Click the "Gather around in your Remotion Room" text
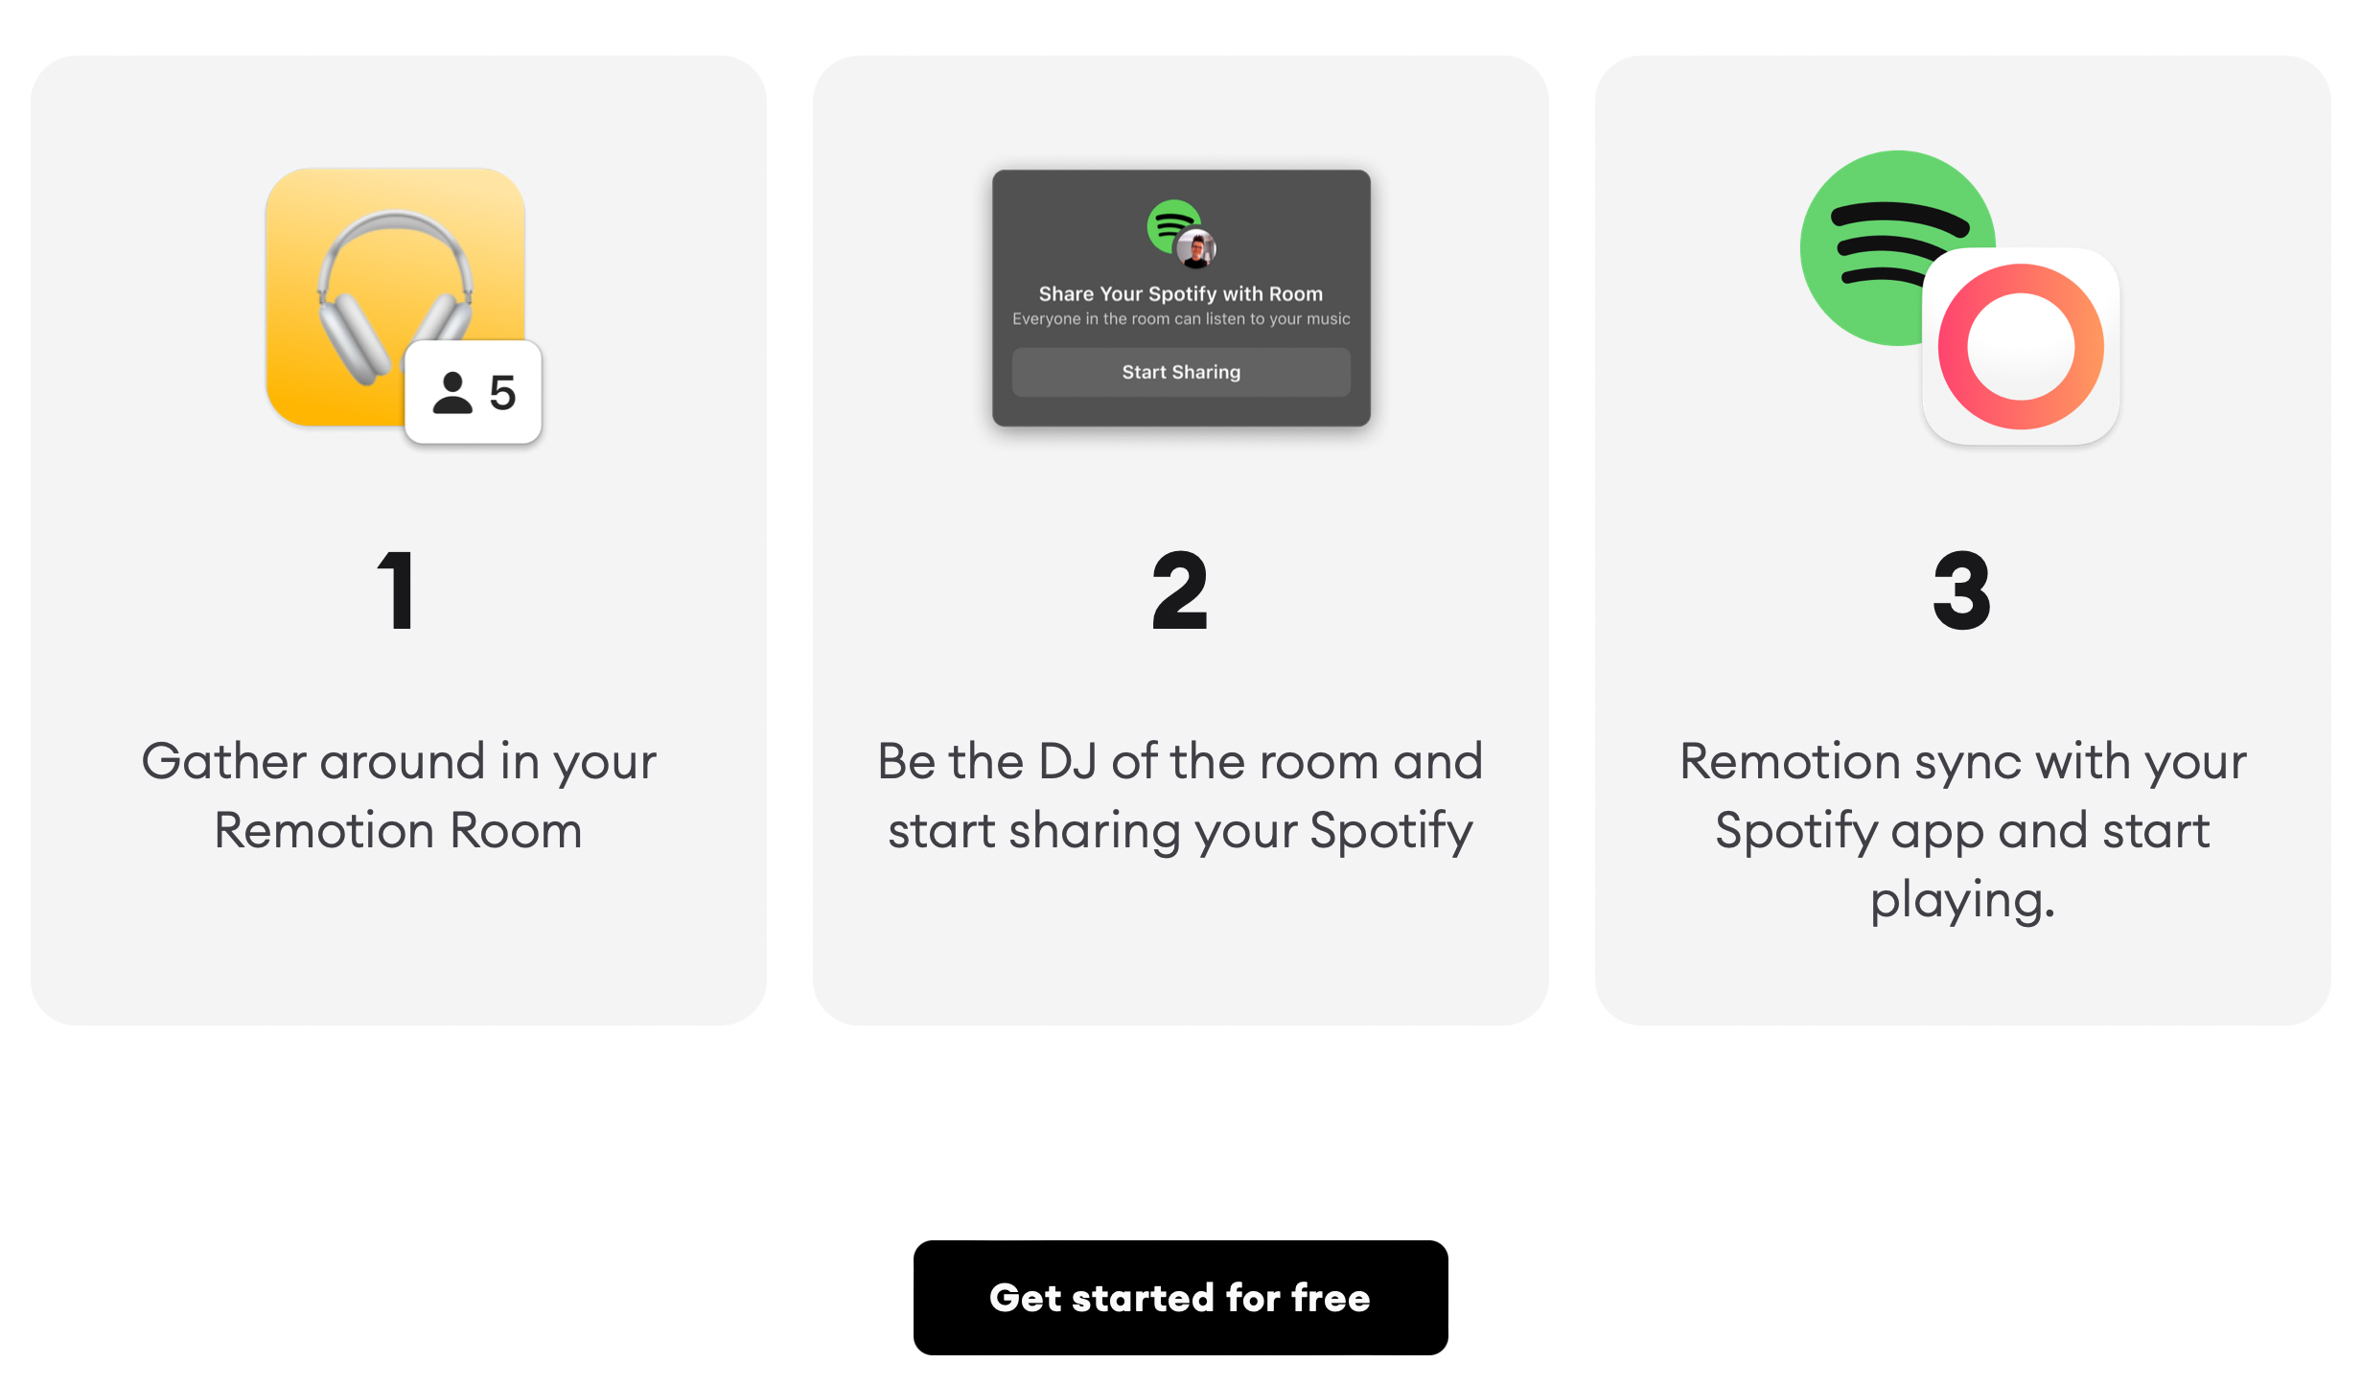The image size is (2362, 1386). (x=399, y=796)
